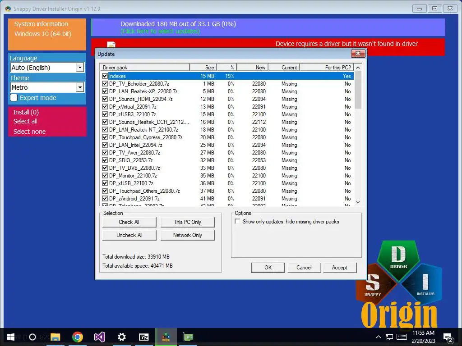The width and height of the screenshot is (462, 346).
Task: Click the Accept button
Action: [339, 268]
